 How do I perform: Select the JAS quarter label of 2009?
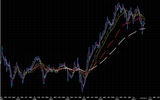pyautogui.click(x=92, y=97)
